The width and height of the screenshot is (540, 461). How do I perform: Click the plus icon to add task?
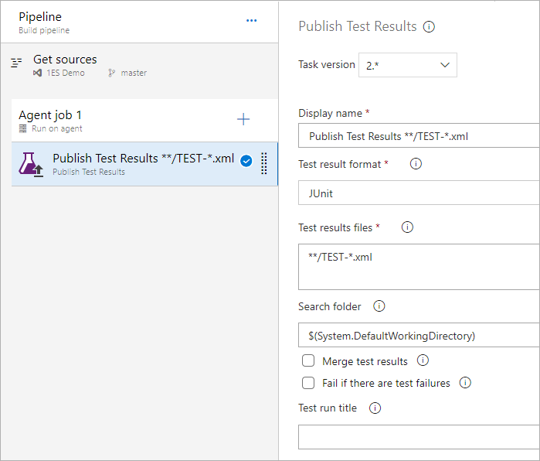[x=243, y=119]
